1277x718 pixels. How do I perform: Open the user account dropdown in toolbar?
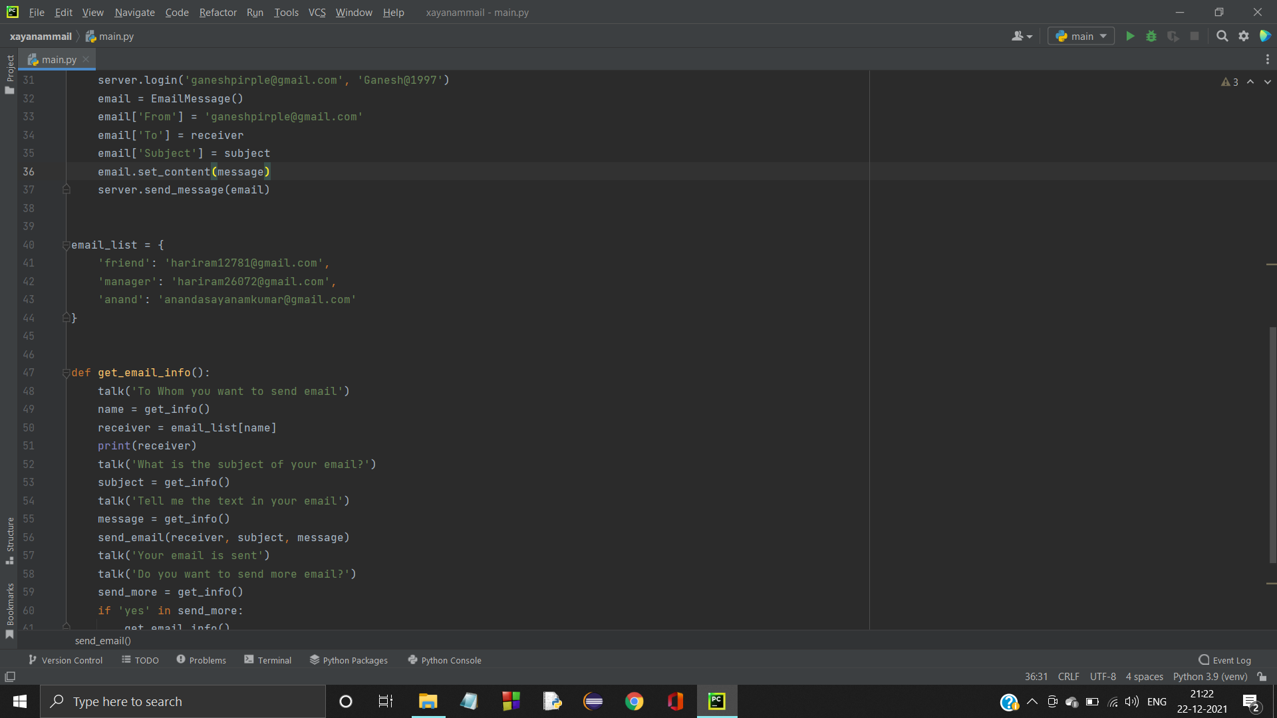coord(1022,36)
